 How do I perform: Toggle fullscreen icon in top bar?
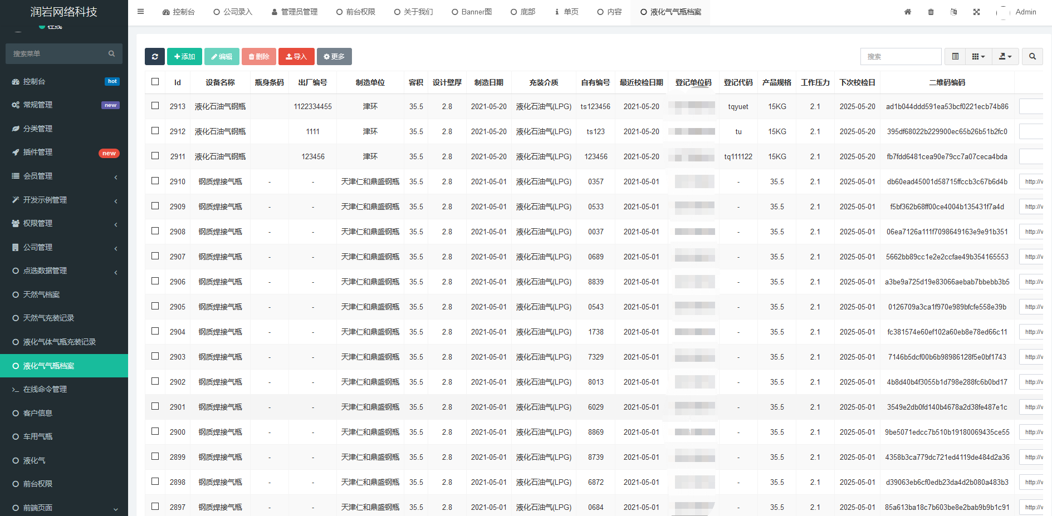(976, 12)
